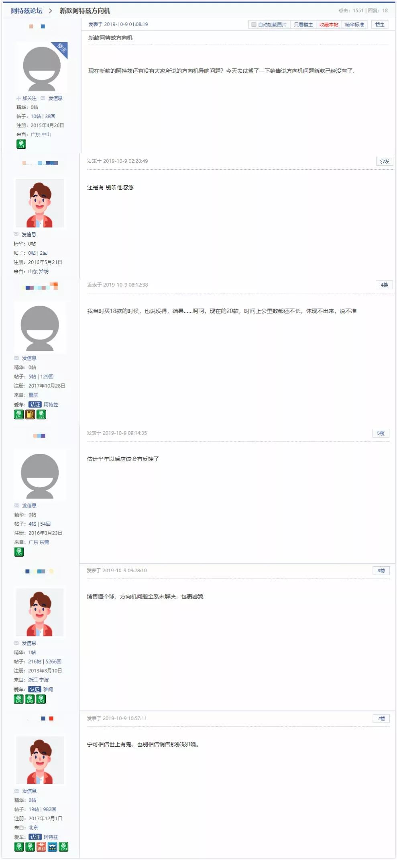
Task: Click the envelope icon of 山东 潍坊 user
Action: (x=16, y=234)
